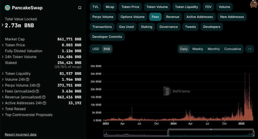The height and width of the screenshot is (139, 258).
Task: Click the PancakeSwap bunny logo icon
Action: tap(7, 8)
